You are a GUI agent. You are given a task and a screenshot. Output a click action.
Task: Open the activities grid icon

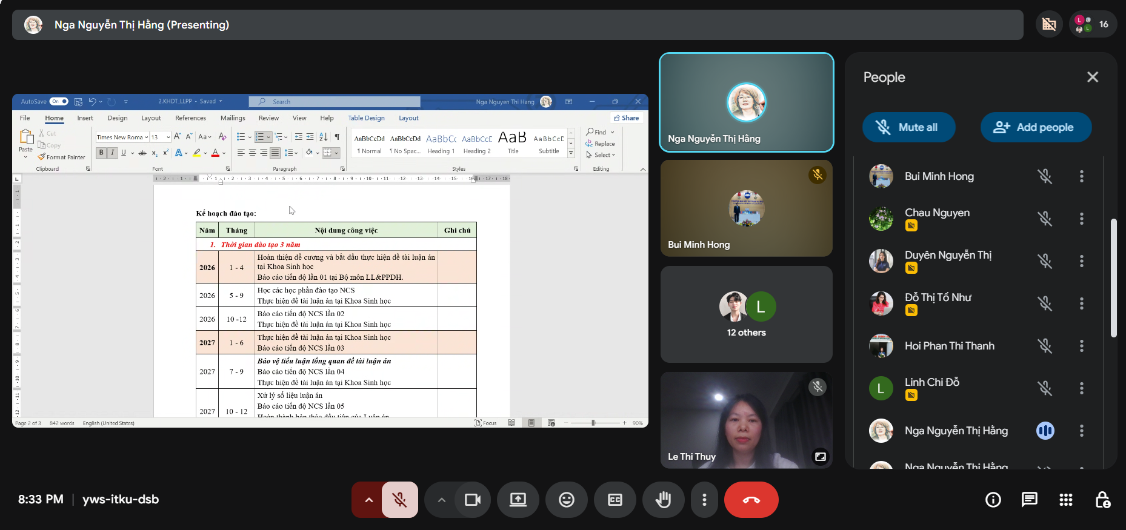(x=1065, y=500)
